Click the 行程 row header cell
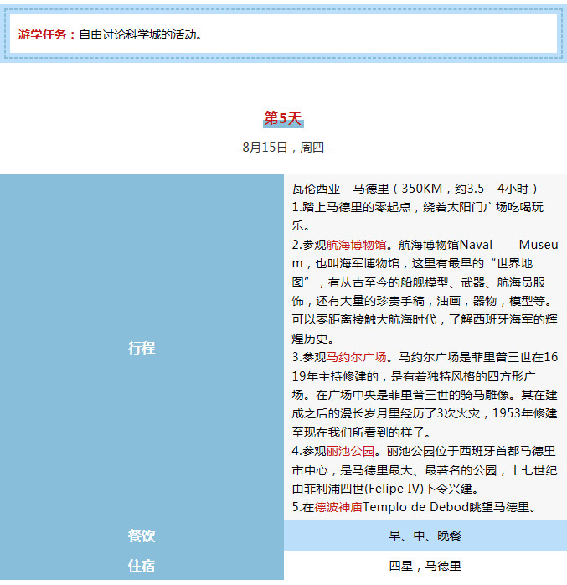Viewport: 567px width, 585px height. [x=142, y=348]
